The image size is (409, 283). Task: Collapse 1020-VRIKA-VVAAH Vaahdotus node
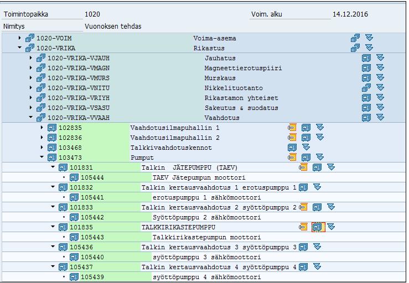[31, 117]
